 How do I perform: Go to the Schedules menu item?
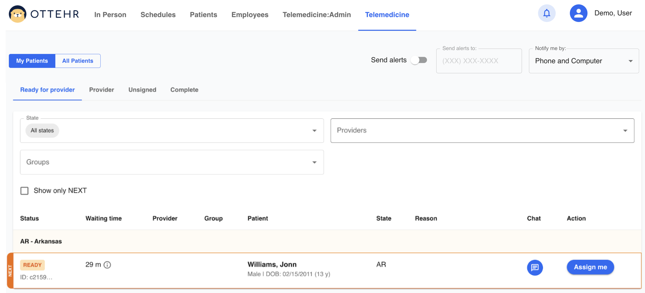(158, 15)
